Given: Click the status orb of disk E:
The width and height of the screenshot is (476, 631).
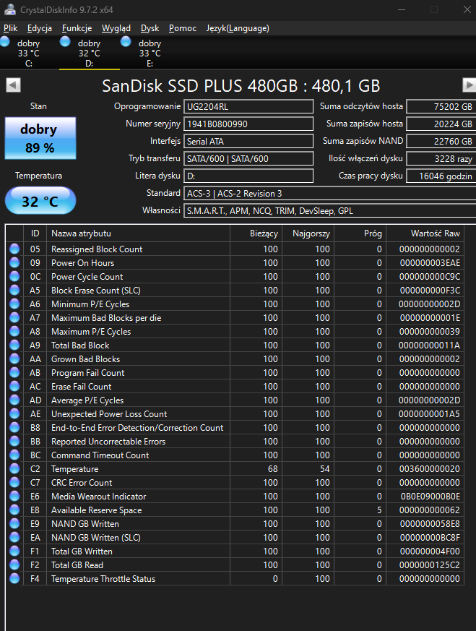Looking at the screenshot, I should click(126, 43).
